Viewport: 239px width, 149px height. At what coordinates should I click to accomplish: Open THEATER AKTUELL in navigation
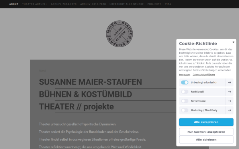(35, 4)
